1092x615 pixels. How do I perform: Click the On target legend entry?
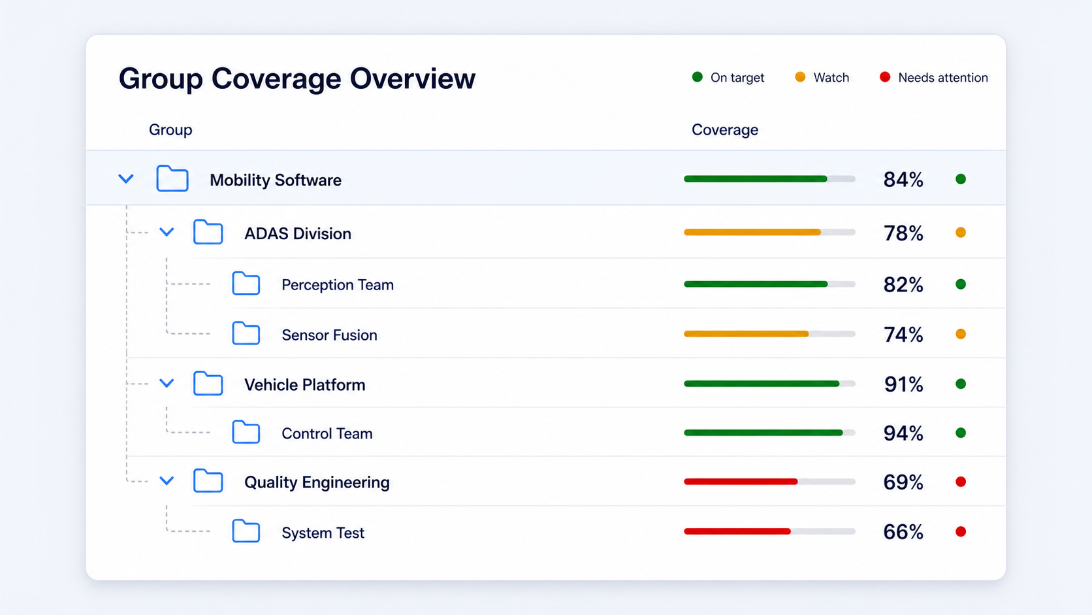(x=728, y=77)
